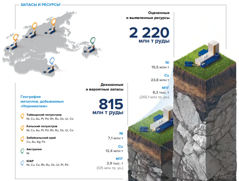Click млн т руды under 815
The image size is (239, 181).
pyautogui.click(x=108, y=113)
